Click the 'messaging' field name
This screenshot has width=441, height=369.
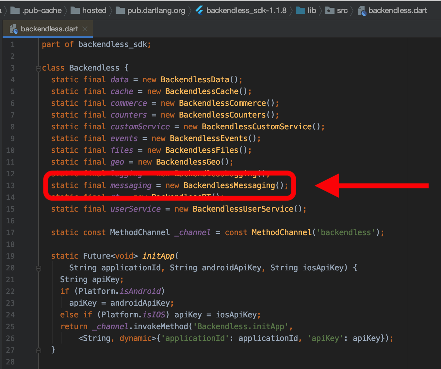pyautogui.click(x=131, y=185)
